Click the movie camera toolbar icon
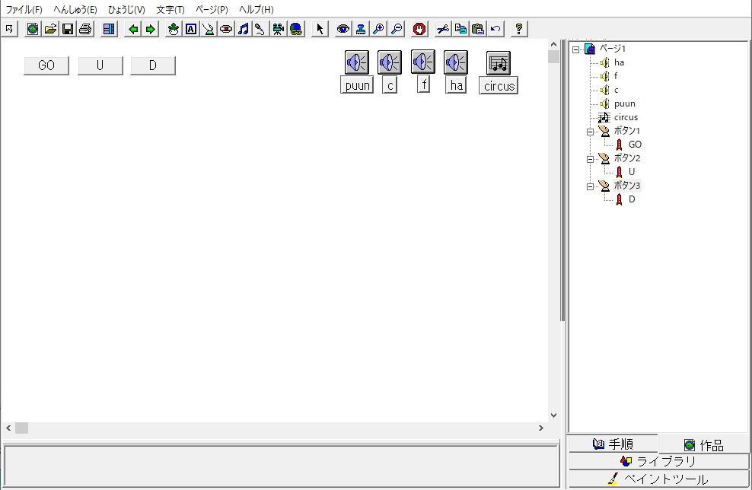Screen dimensions: 752x490 click(278, 29)
